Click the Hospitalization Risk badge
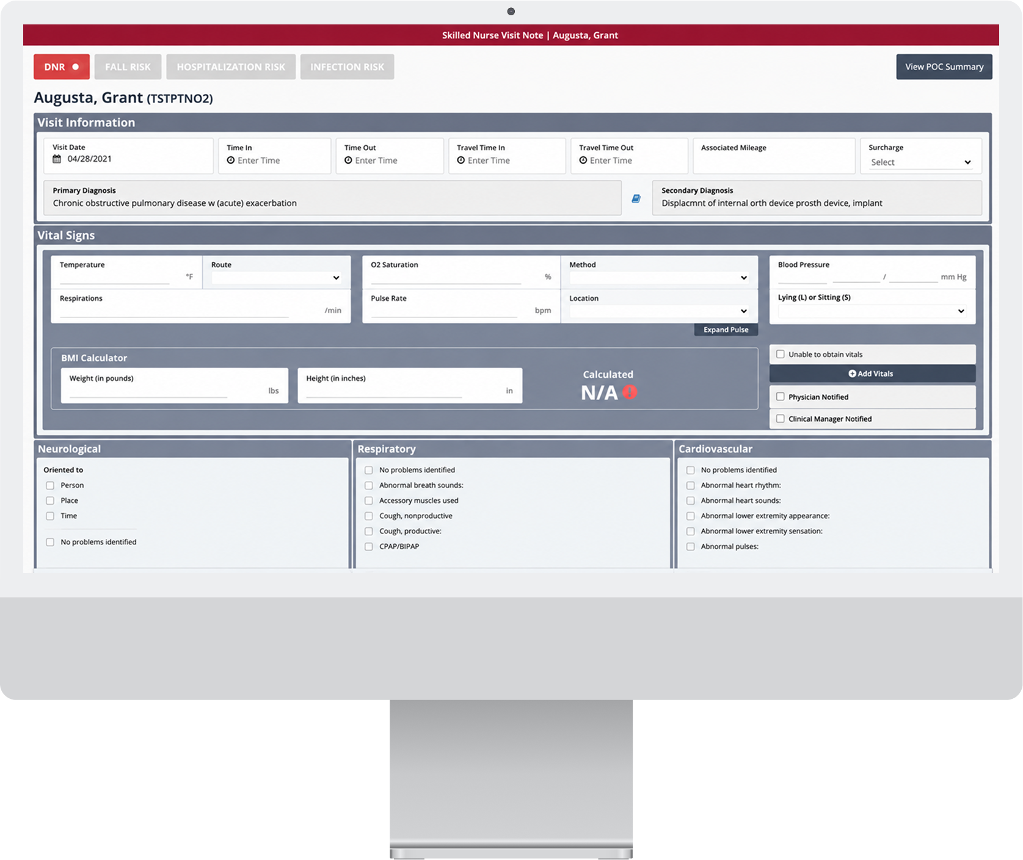1023x860 pixels. (231, 67)
